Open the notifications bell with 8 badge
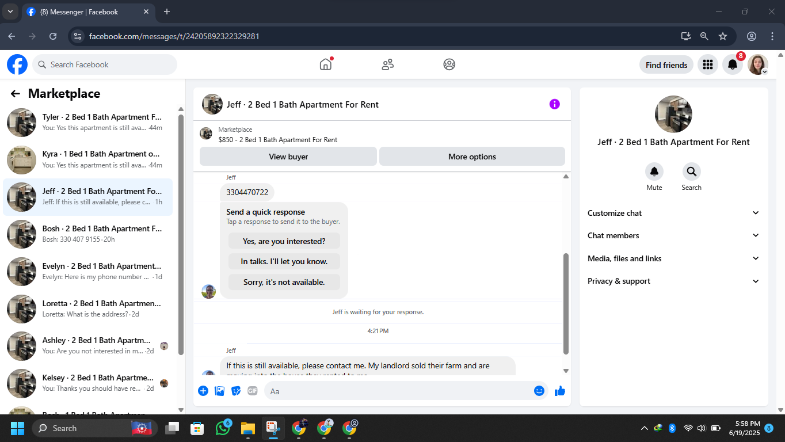Screen dimensions: 785x442 point(733,64)
